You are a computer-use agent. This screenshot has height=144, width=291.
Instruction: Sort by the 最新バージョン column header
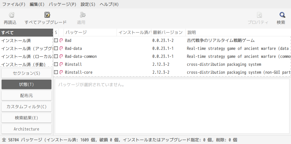click(168, 33)
